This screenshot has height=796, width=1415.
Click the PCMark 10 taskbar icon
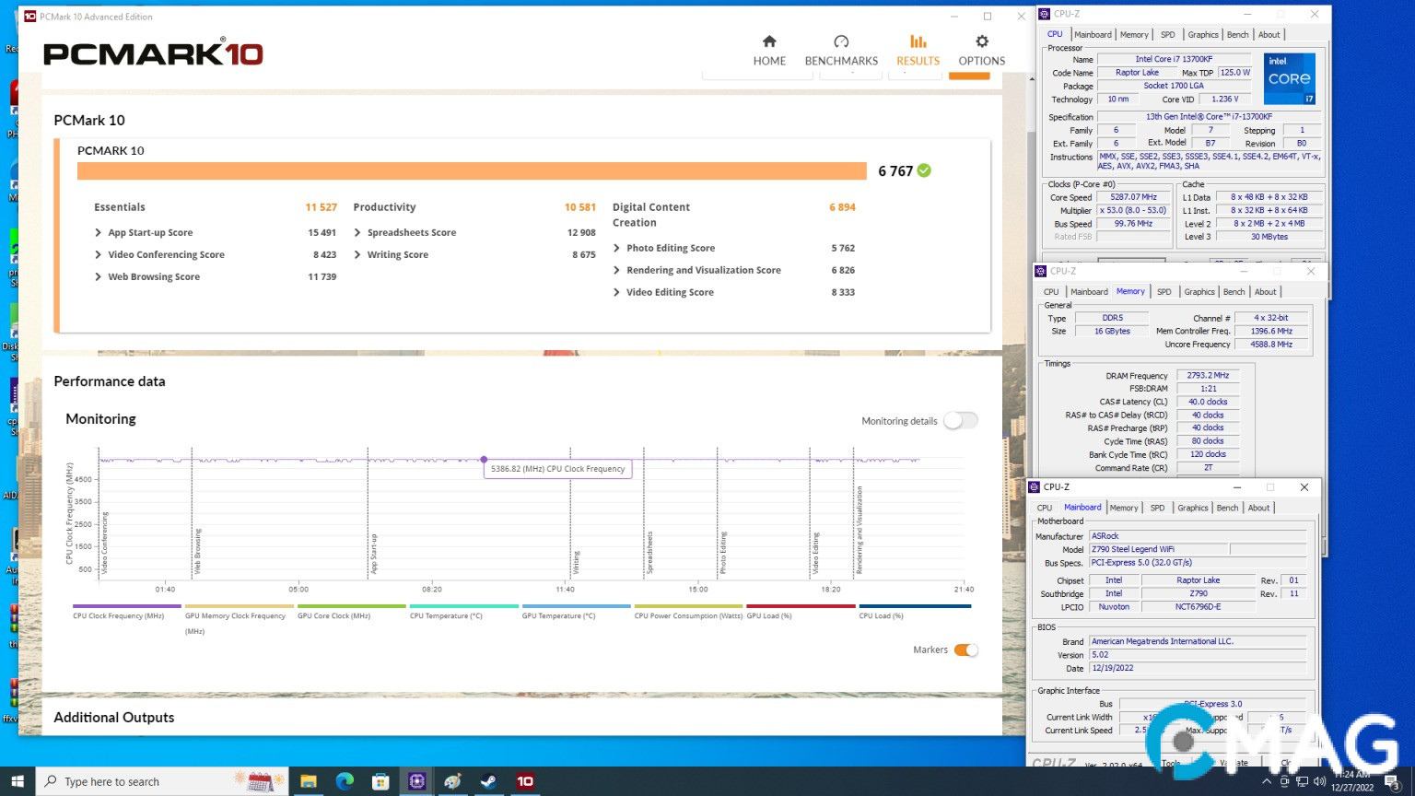pos(524,781)
